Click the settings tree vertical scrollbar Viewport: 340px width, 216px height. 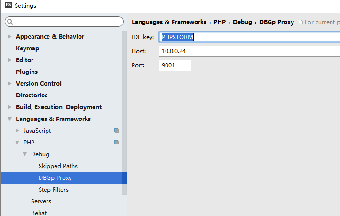coord(124,113)
